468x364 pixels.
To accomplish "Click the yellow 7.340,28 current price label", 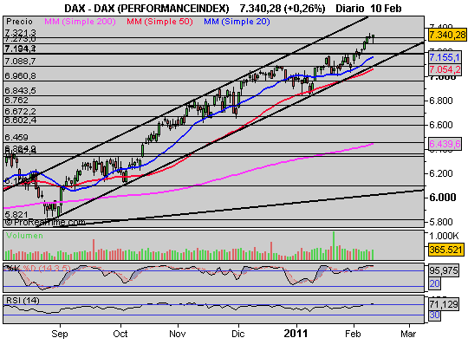I will 447,35.
